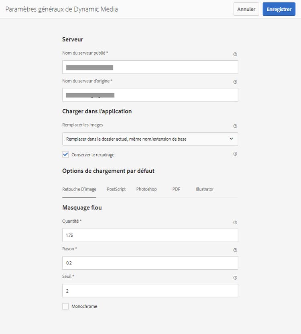Go to the Illustrator tab
Image resolution: width=301 pixels, height=334 pixels.
pyautogui.click(x=205, y=189)
